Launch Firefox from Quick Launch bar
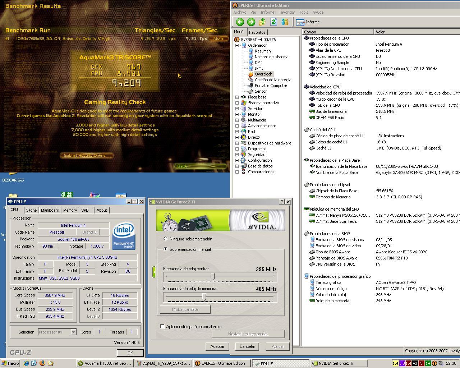 [x=42, y=363]
